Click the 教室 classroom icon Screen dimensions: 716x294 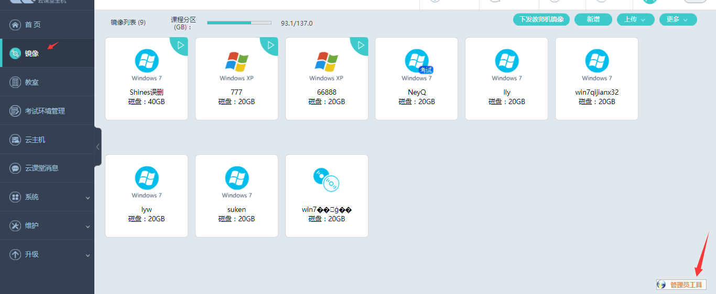coord(15,82)
